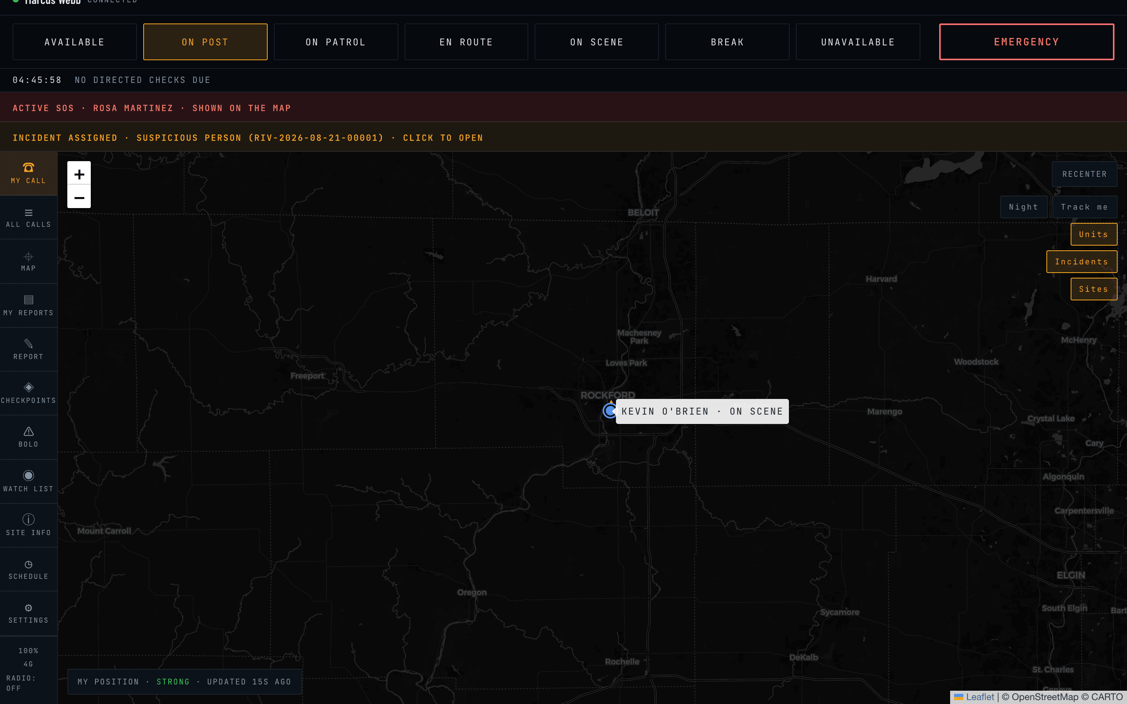This screenshot has height=704, width=1127.
Task: Set status to On Post
Action: 205,42
